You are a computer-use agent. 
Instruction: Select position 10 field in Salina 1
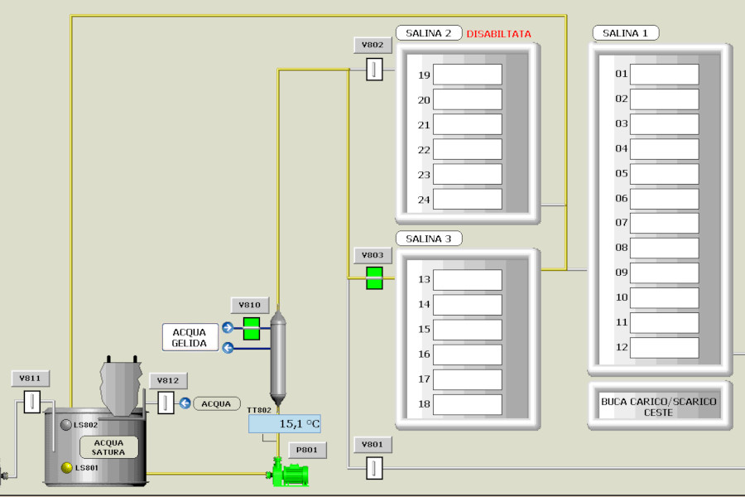[x=664, y=297]
